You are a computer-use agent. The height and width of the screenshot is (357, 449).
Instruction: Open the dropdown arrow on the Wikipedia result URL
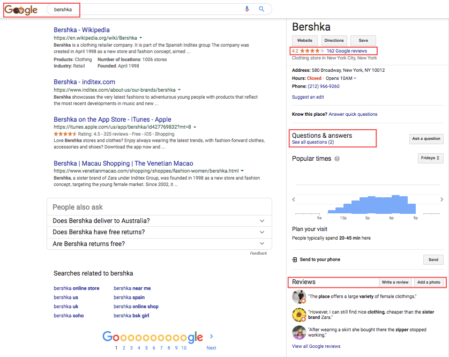[x=141, y=38]
